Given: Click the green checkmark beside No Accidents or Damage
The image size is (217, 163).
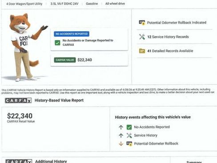Looking at the screenshot, I should [x=57, y=43].
